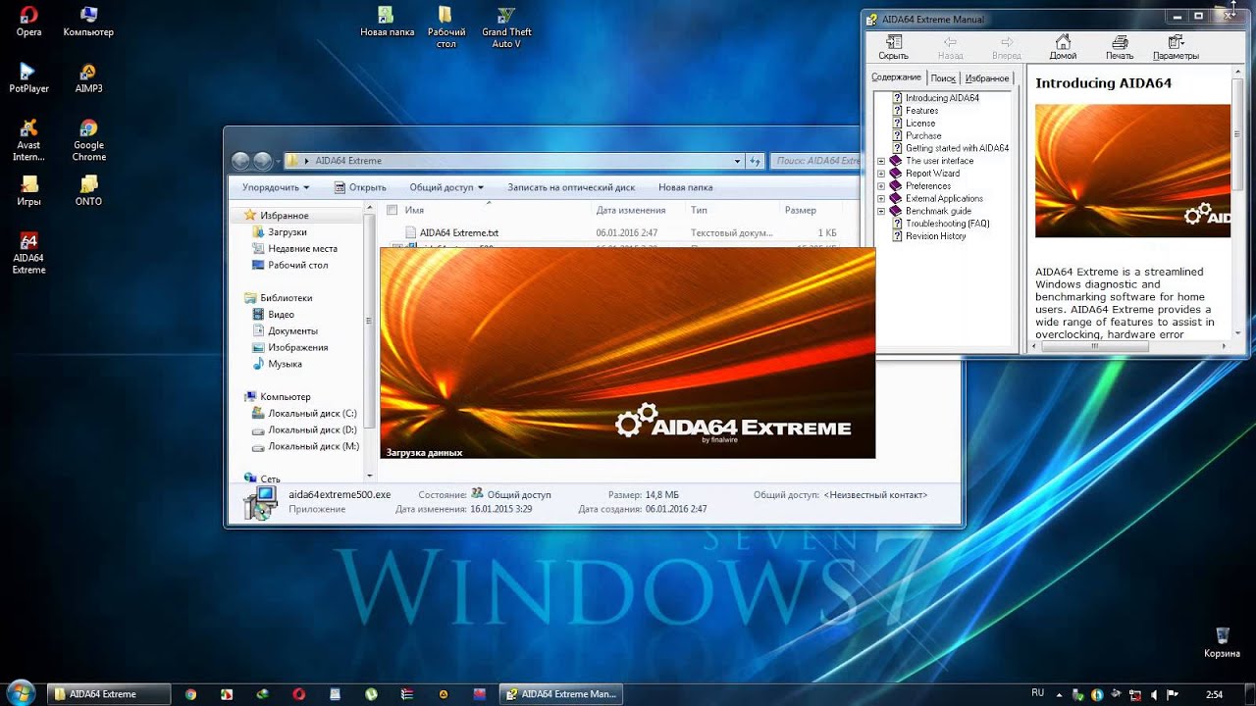1256x706 pixels.
Task: Expand the Preferences help topic
Action: (881, 186)
